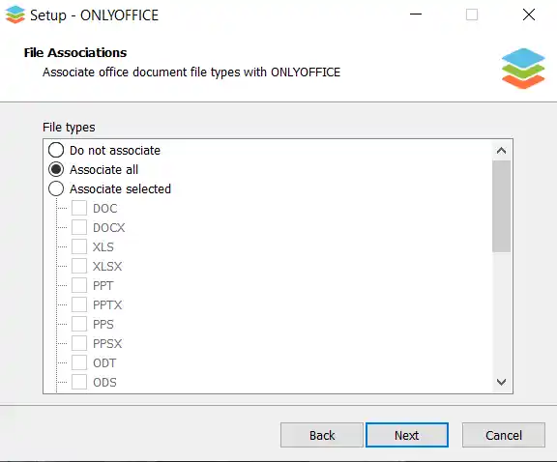Click the large ONLYOFFICE logo in the header

[523, 69]
